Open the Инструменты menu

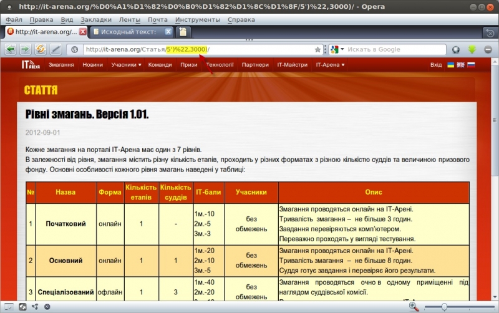[x=198, y=20]
